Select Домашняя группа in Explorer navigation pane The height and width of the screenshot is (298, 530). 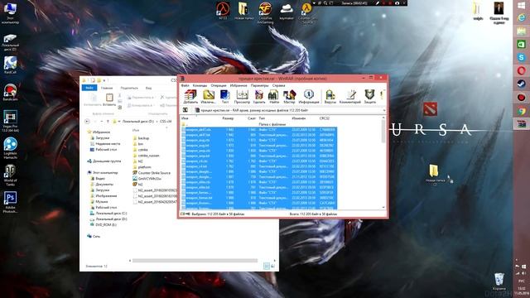pyautogui.click(x=104, y=161)
